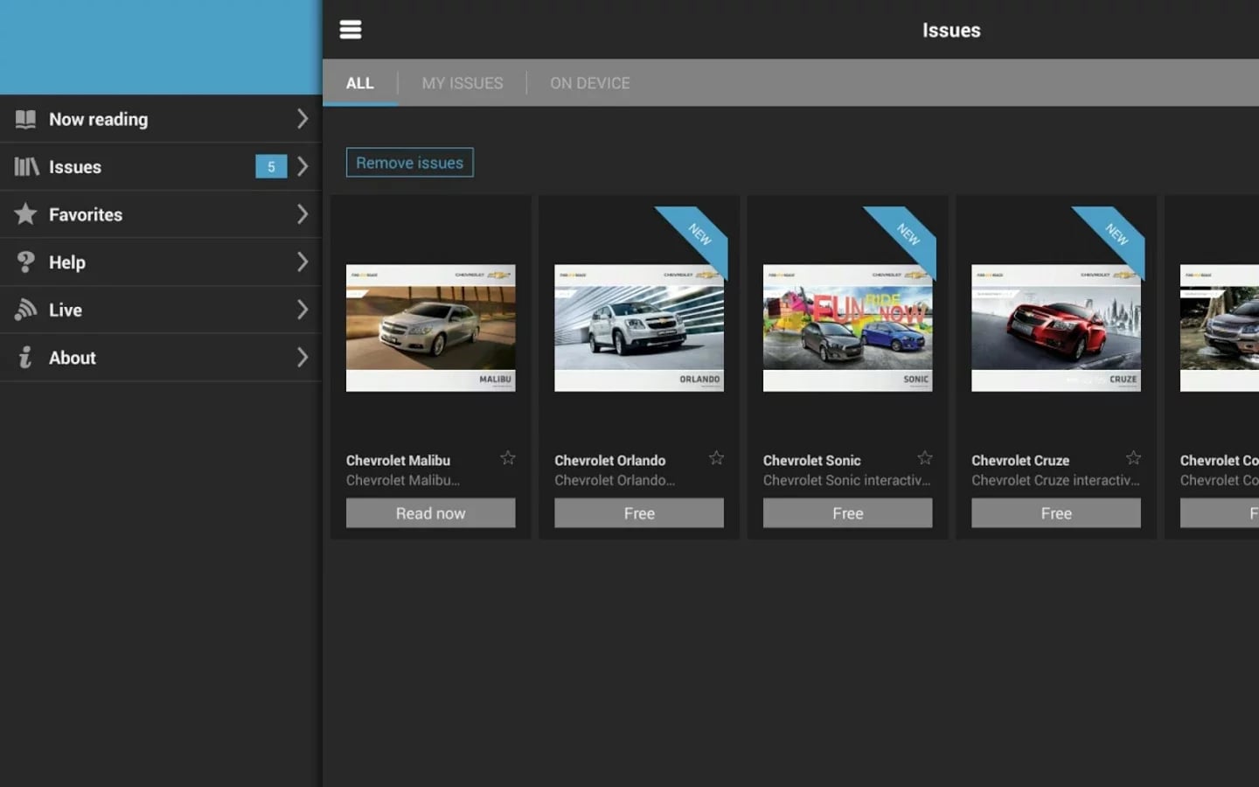
Task: Expand Help chevron arrow
Action: pyautogui.click(x=303, y=261)
